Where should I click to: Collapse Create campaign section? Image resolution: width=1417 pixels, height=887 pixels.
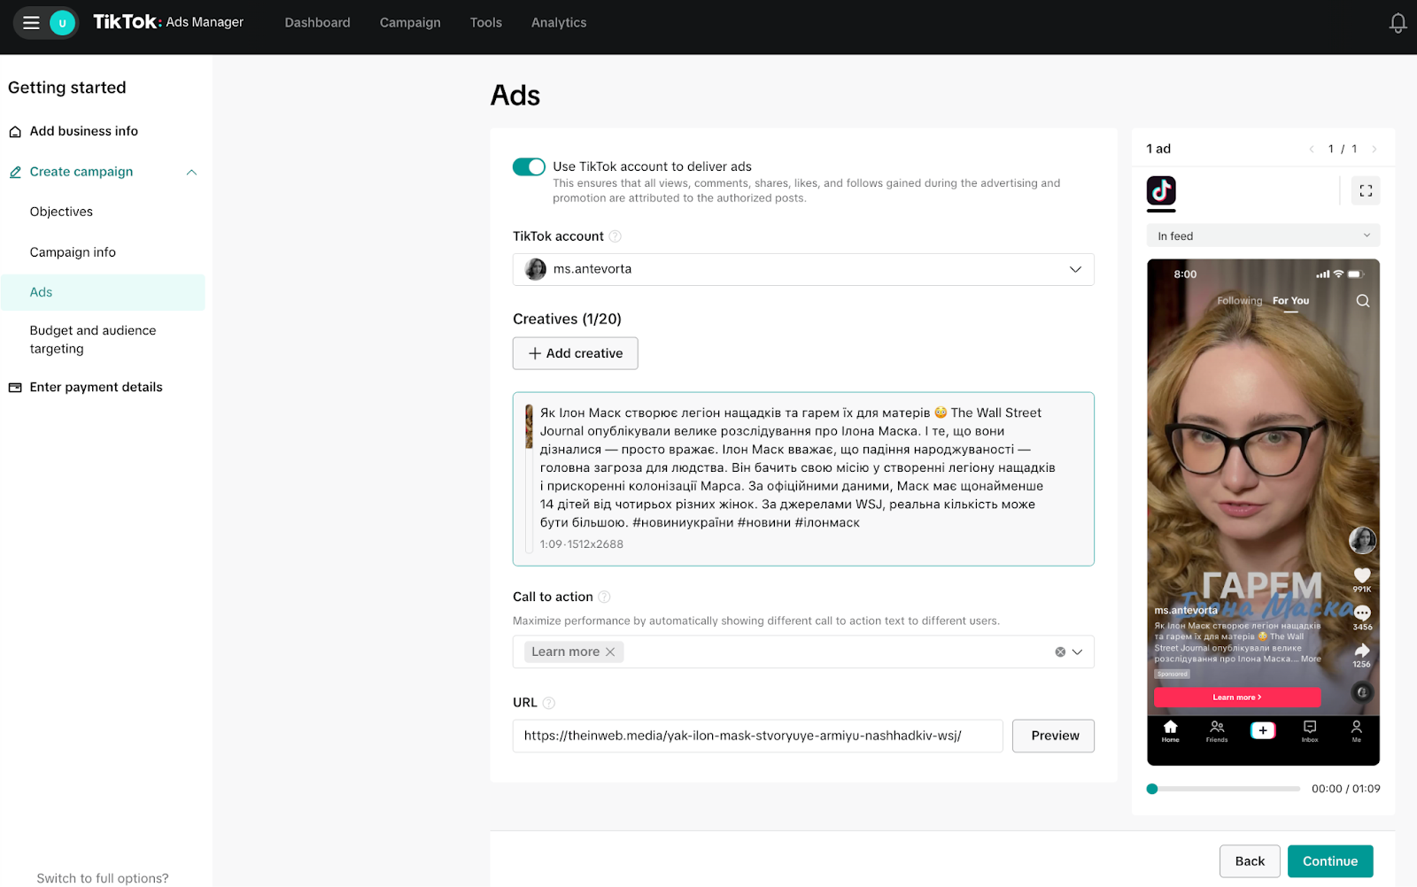point(191,172)
